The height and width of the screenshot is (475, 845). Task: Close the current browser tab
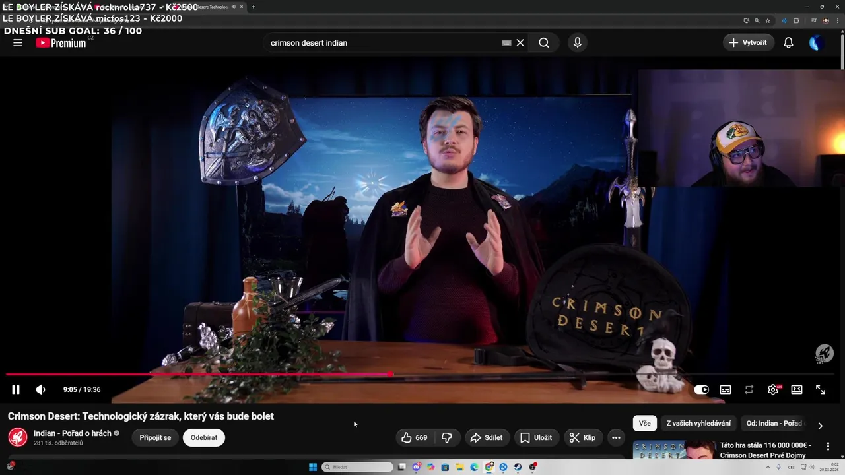click(241, 7)
